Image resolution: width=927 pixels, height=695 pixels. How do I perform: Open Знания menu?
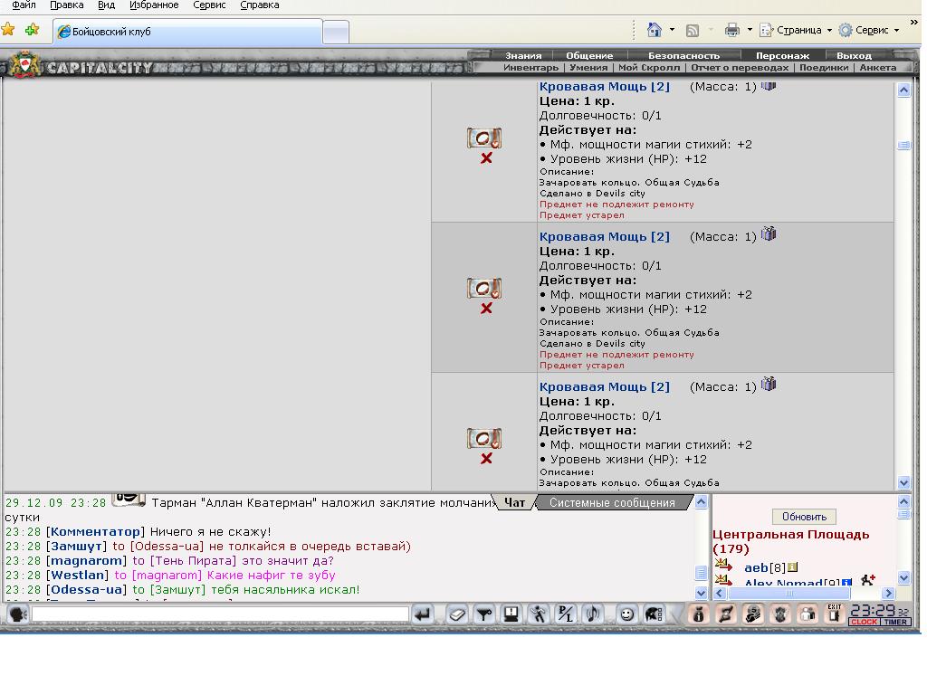523,55
